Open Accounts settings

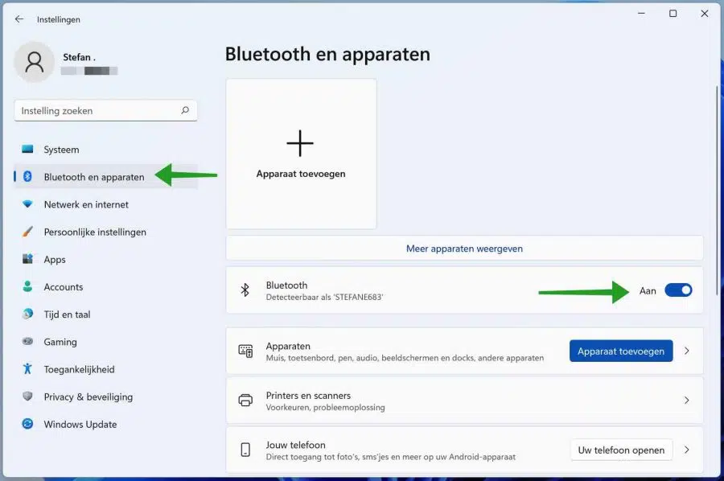tap(105, 286)
